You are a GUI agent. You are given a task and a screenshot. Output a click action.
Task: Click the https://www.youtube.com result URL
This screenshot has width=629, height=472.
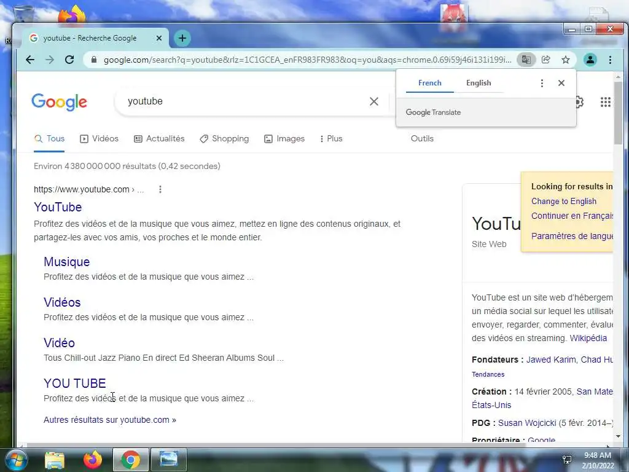(x=82, y=189)
